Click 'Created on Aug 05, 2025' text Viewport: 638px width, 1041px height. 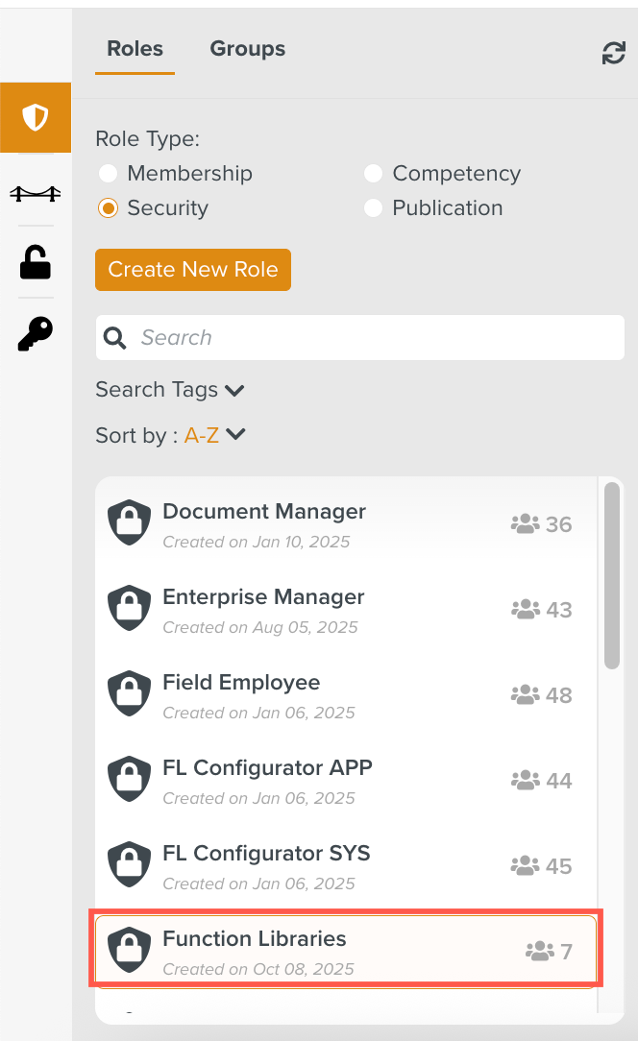[x=260, y=627]
